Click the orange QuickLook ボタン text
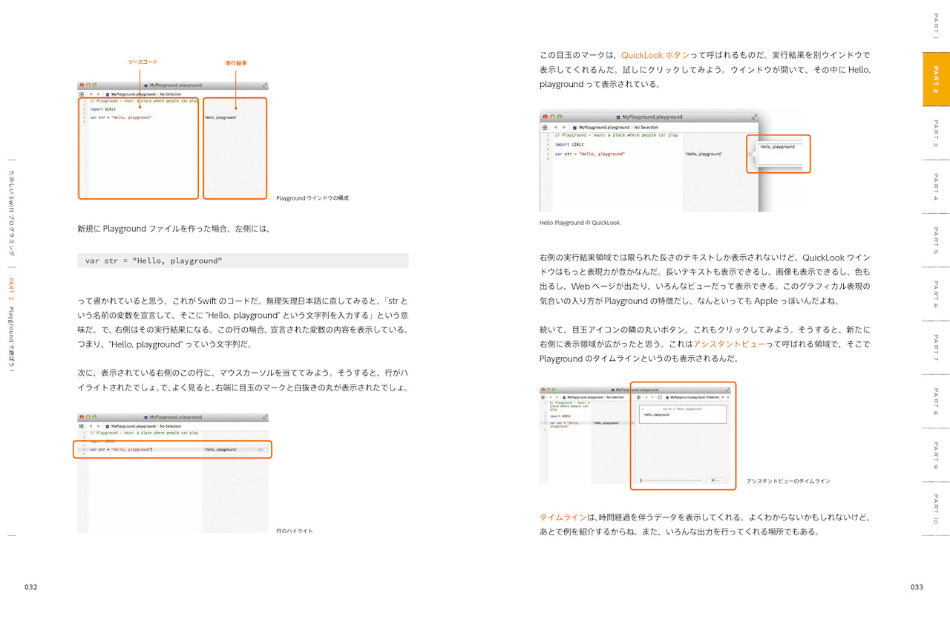This screenshot has height=617, width=950. [x=655, y=55]
